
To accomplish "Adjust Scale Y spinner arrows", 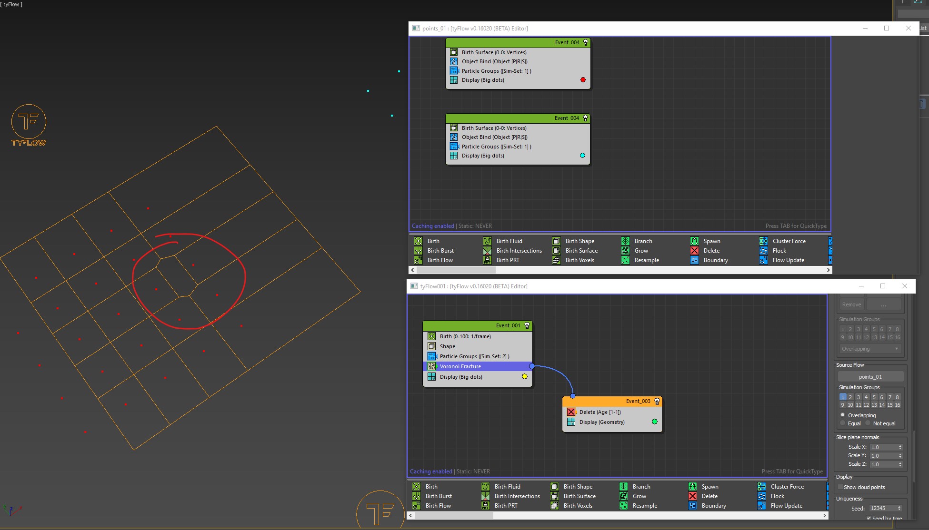I will point(900,456).
